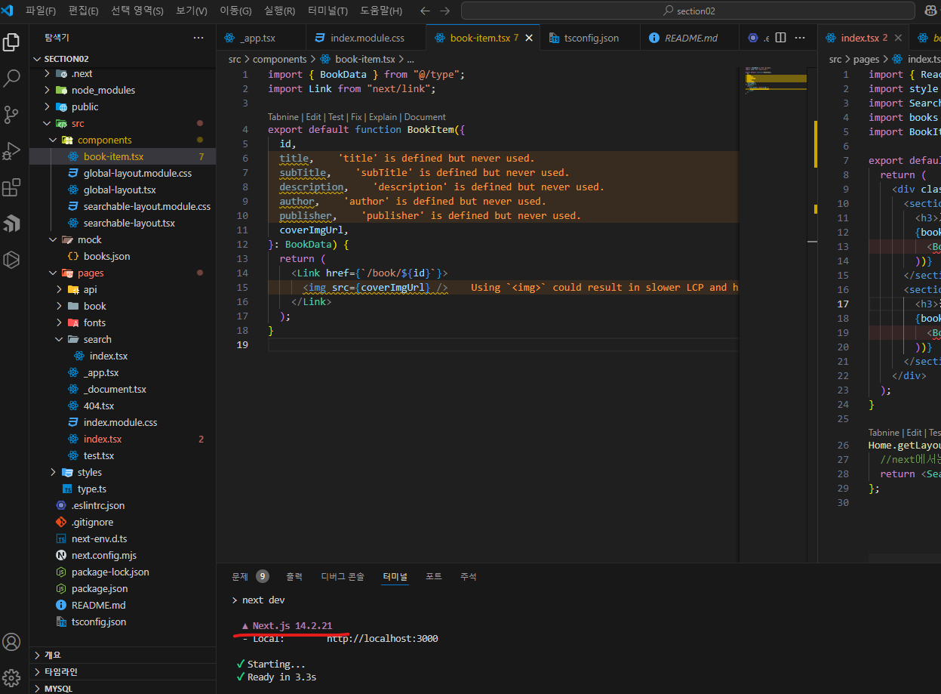Open global-layout.tsx in the explorer tree
Screen dimensions: 941x694
pyautogui.click(x=120, y=190)
